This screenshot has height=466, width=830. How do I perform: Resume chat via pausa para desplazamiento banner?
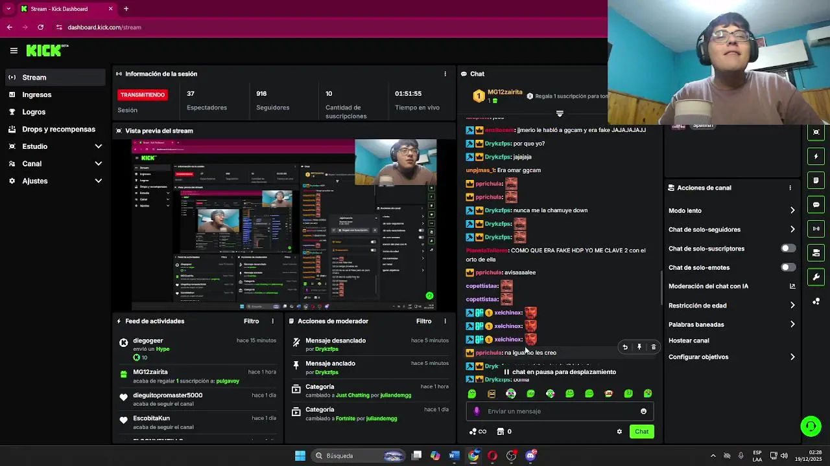coord(560,372)
